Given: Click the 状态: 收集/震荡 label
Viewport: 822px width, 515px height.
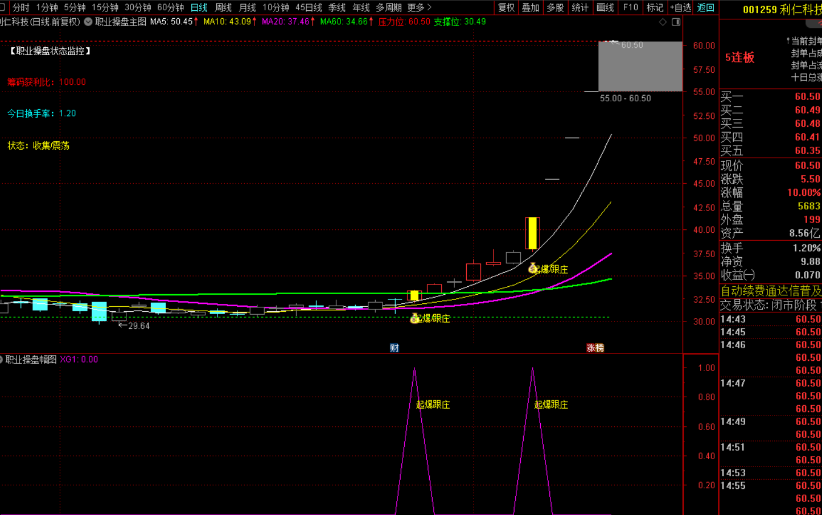Looking at the screenshot, I should [x=39, y=146].
